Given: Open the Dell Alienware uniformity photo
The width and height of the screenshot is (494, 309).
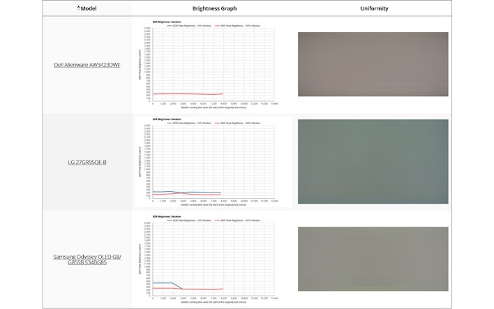Looking at the screenshot, I should click(x=373, y=64).
